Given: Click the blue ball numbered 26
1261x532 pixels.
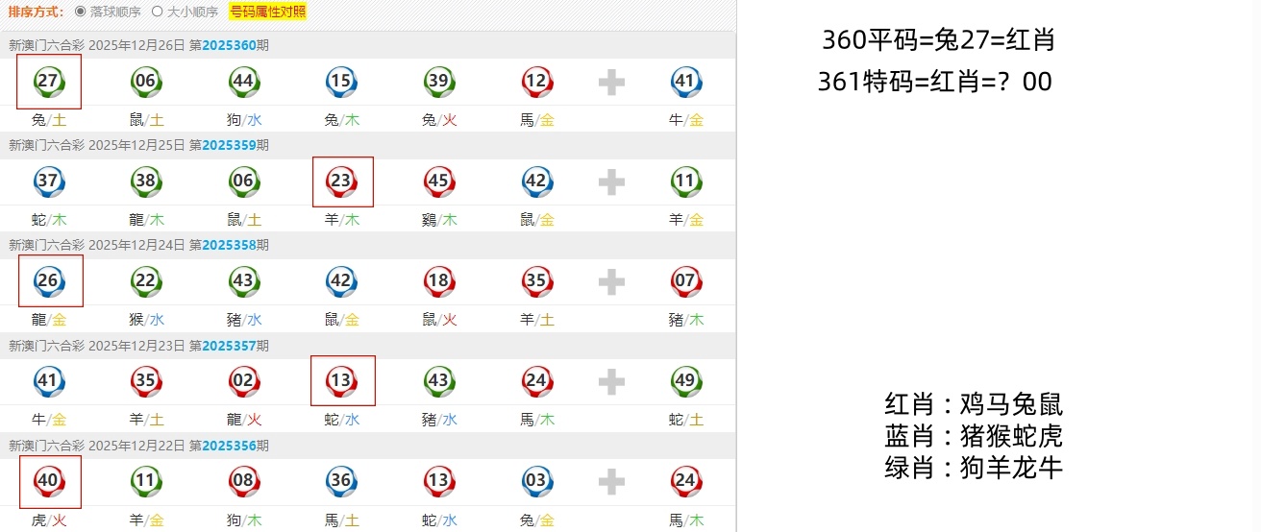Looking at the screenshot, I should pos(48,281).
